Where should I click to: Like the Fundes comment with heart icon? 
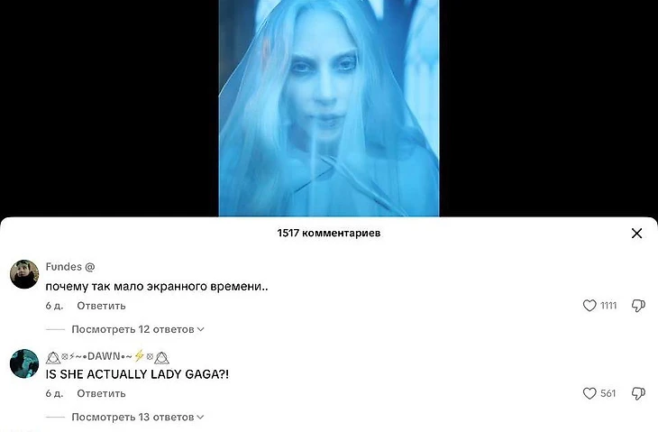tap(589, 306)
